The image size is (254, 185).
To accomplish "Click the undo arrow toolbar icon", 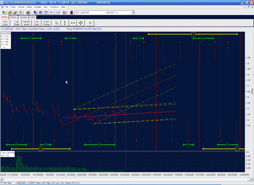I will [52, 13].
